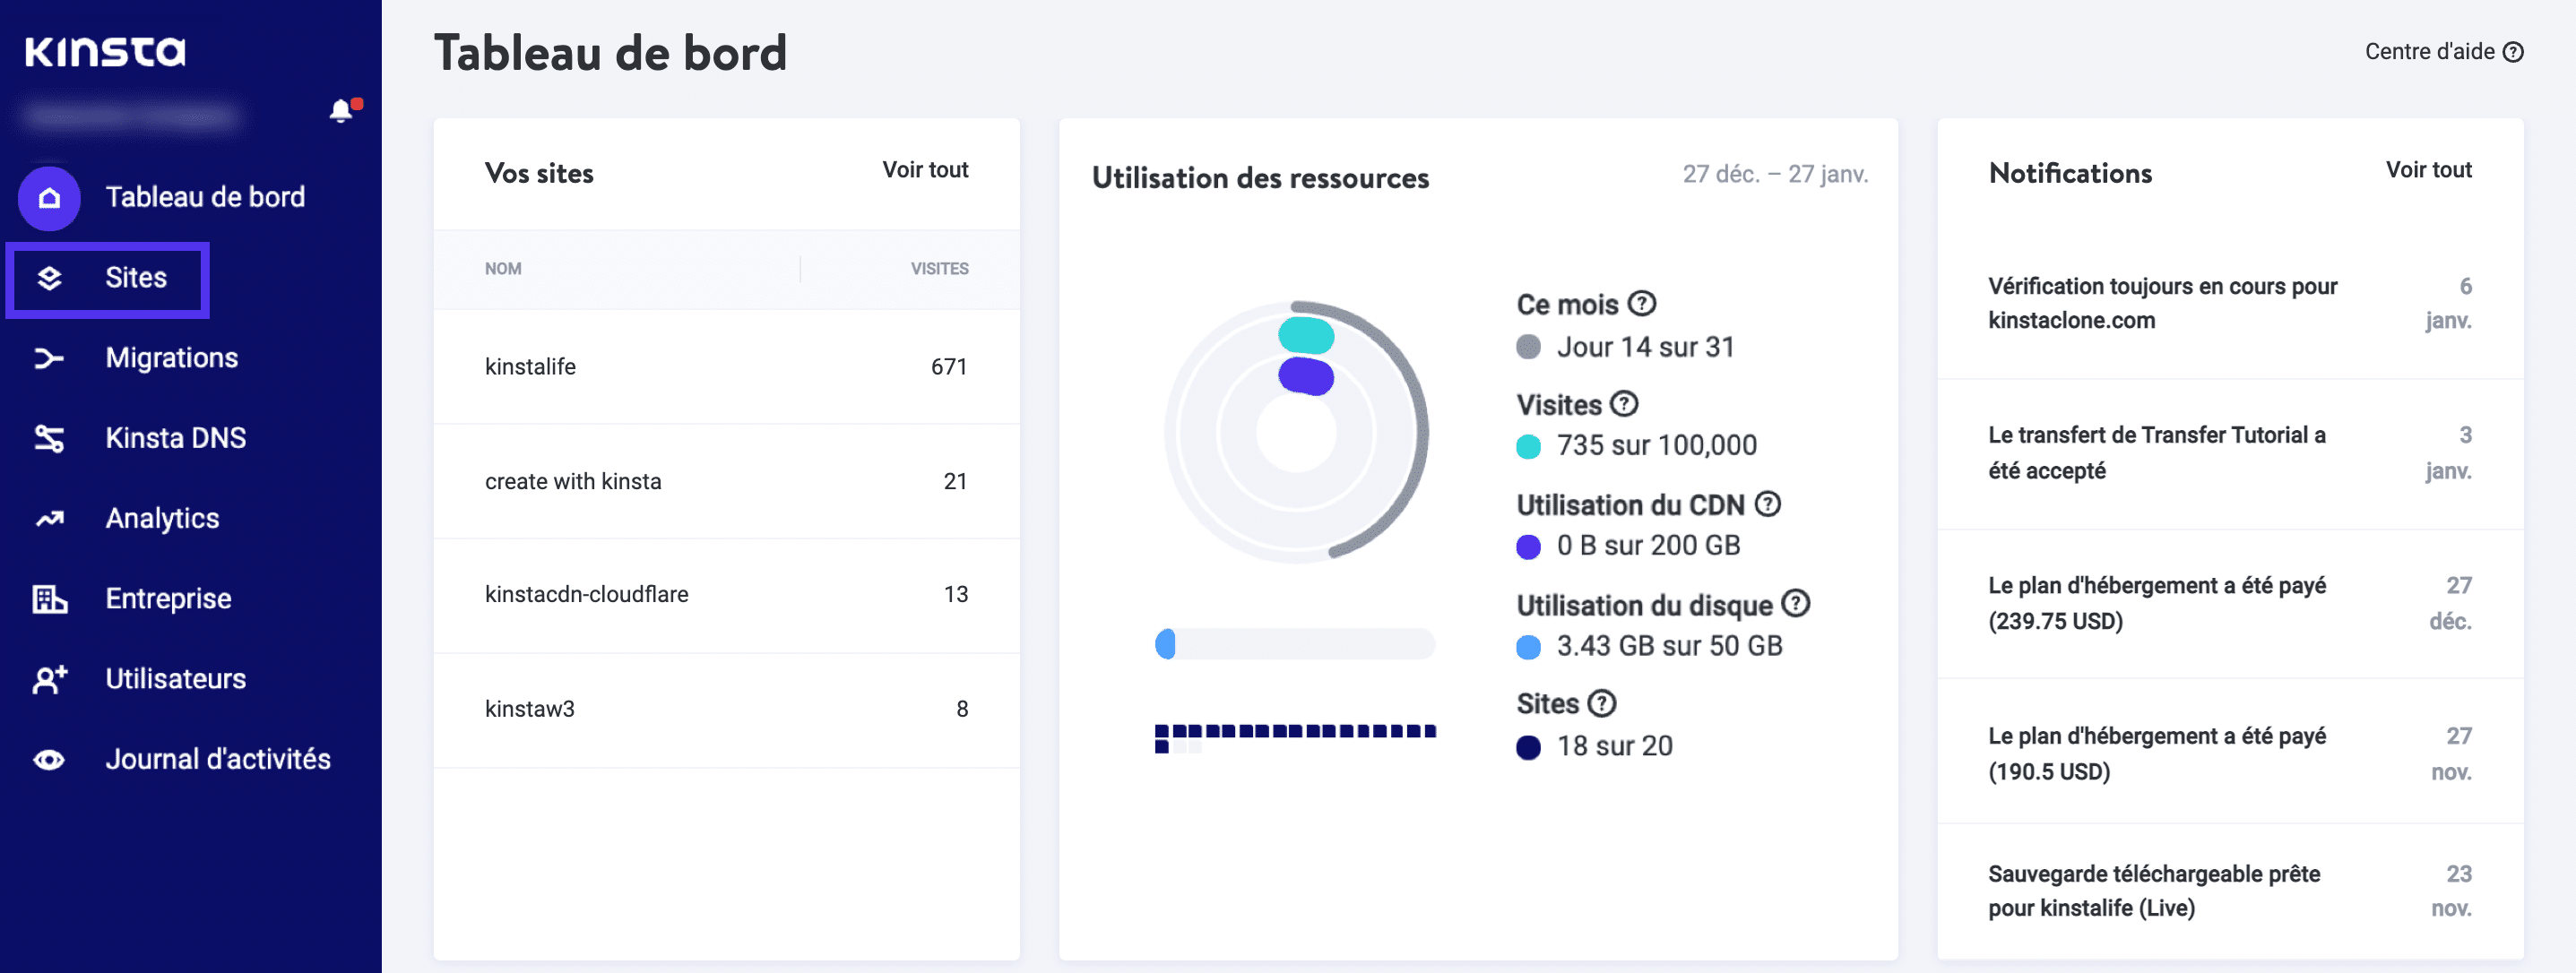Click the help icon beside Utilisation du disque
This screenshot has width=2576, height=973.
pyautogui.click(x=1794, y=604)
